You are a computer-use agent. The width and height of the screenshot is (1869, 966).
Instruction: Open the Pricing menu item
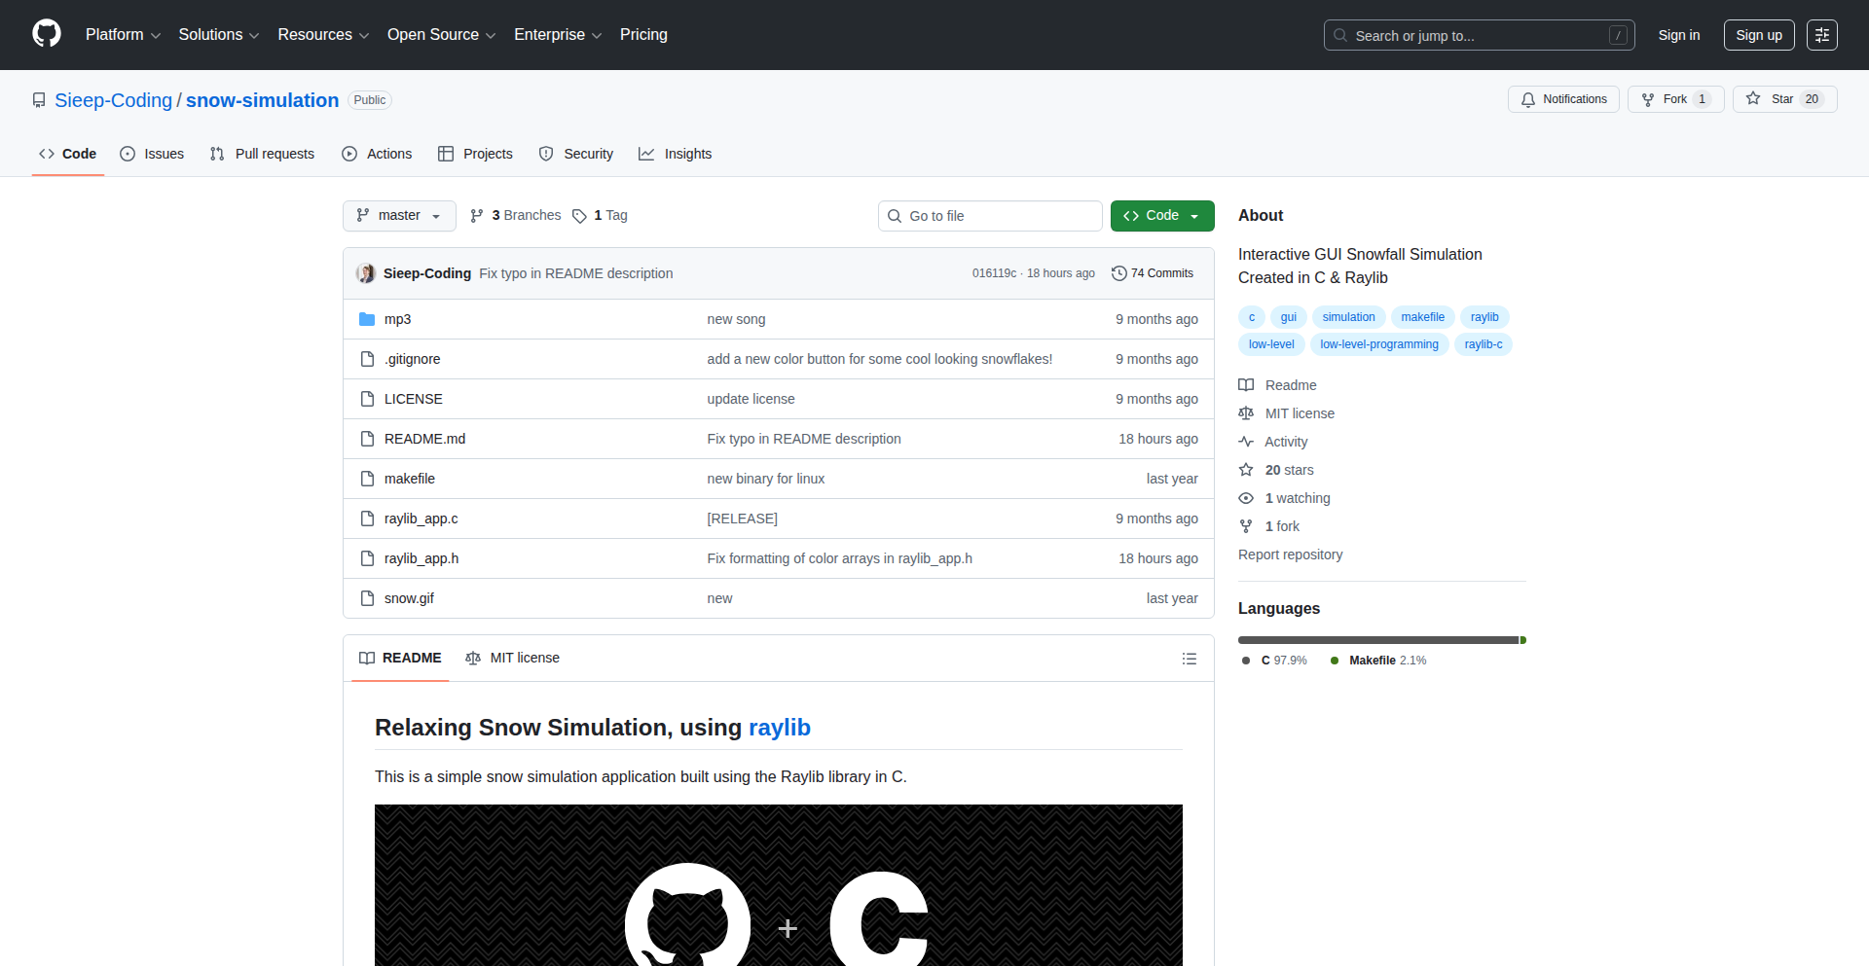tap(643, 35)
